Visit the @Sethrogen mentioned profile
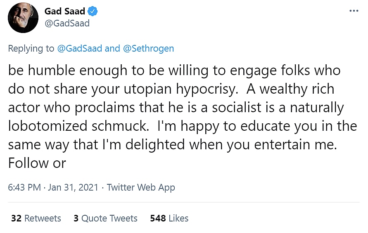 pyautogui.click(x=148, y=49)
